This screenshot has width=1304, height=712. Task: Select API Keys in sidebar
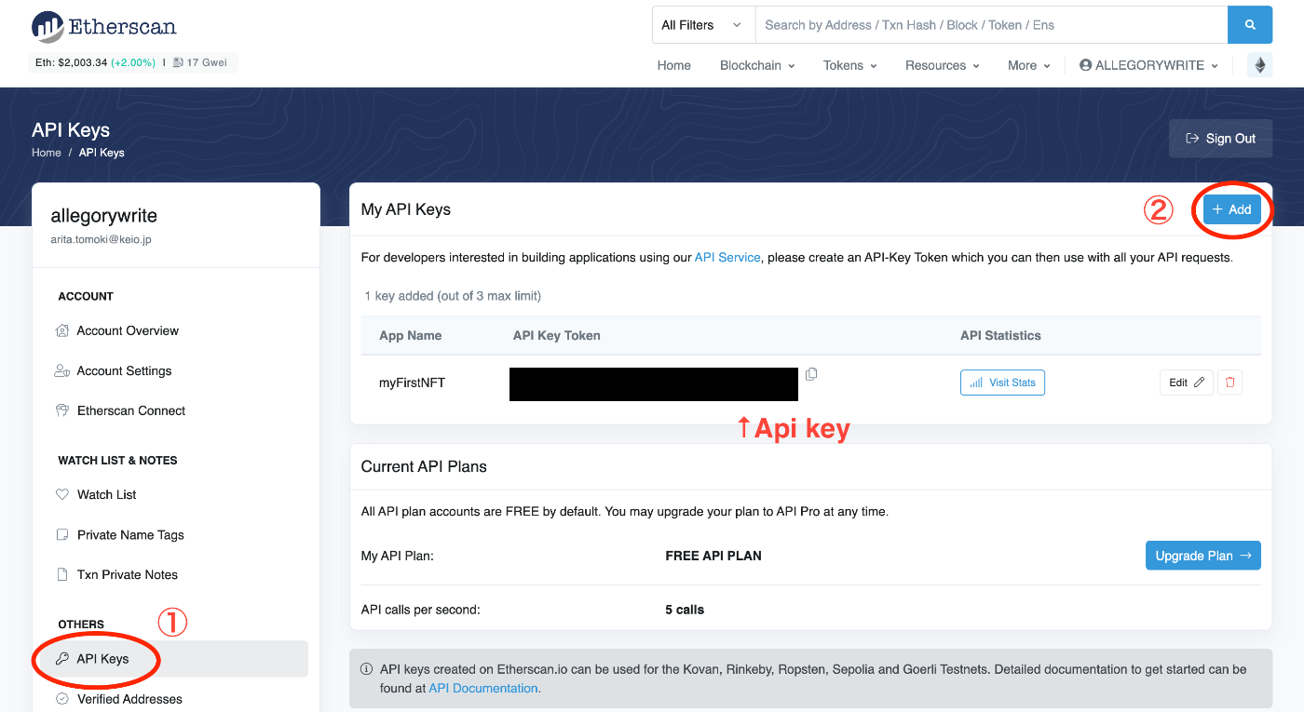(176, 659)
